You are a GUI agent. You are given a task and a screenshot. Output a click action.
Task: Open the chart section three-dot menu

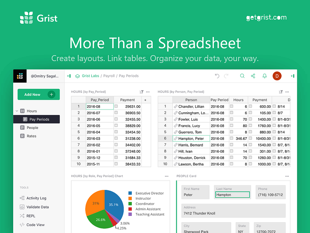(167, 176)
